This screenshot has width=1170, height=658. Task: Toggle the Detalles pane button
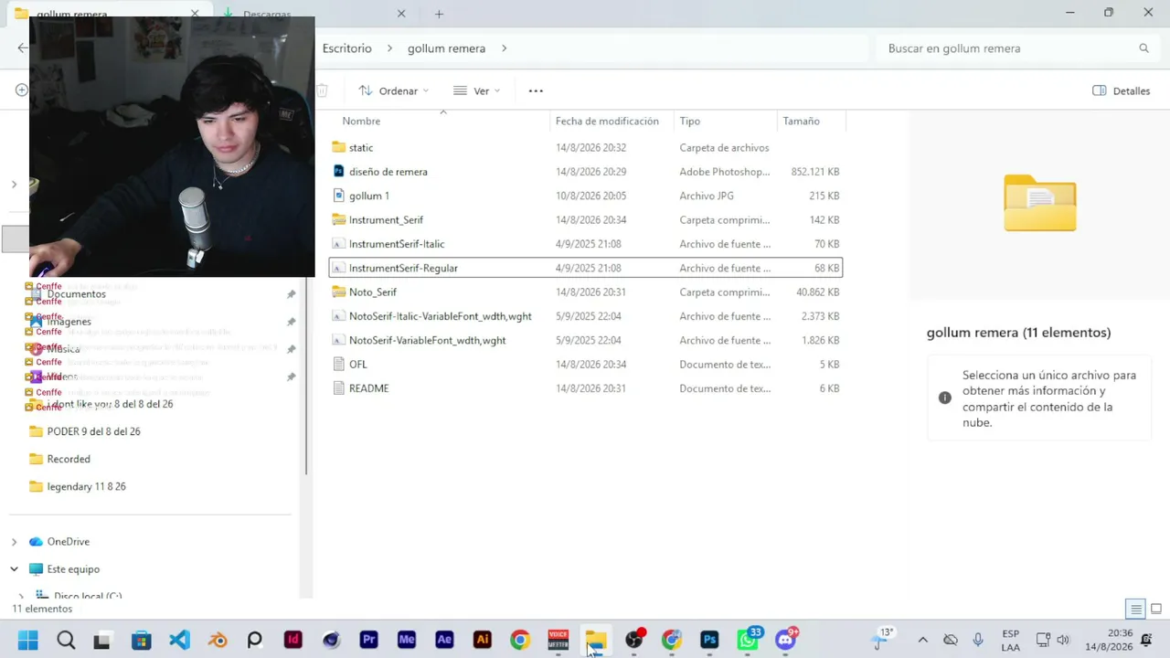tap(1121, 90)
